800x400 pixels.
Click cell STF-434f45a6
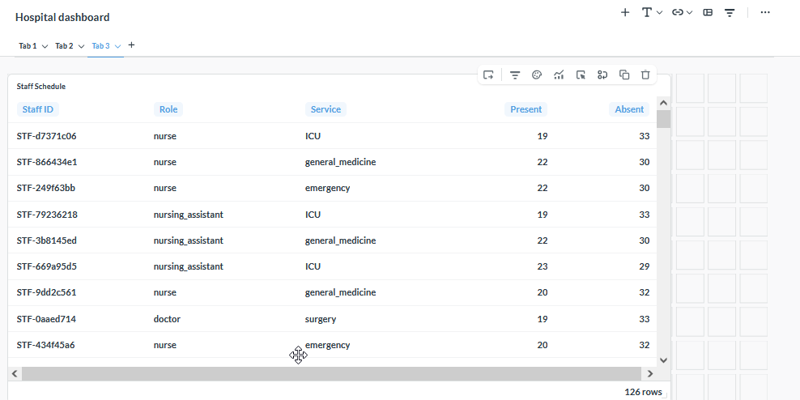(x=45, y=346)
